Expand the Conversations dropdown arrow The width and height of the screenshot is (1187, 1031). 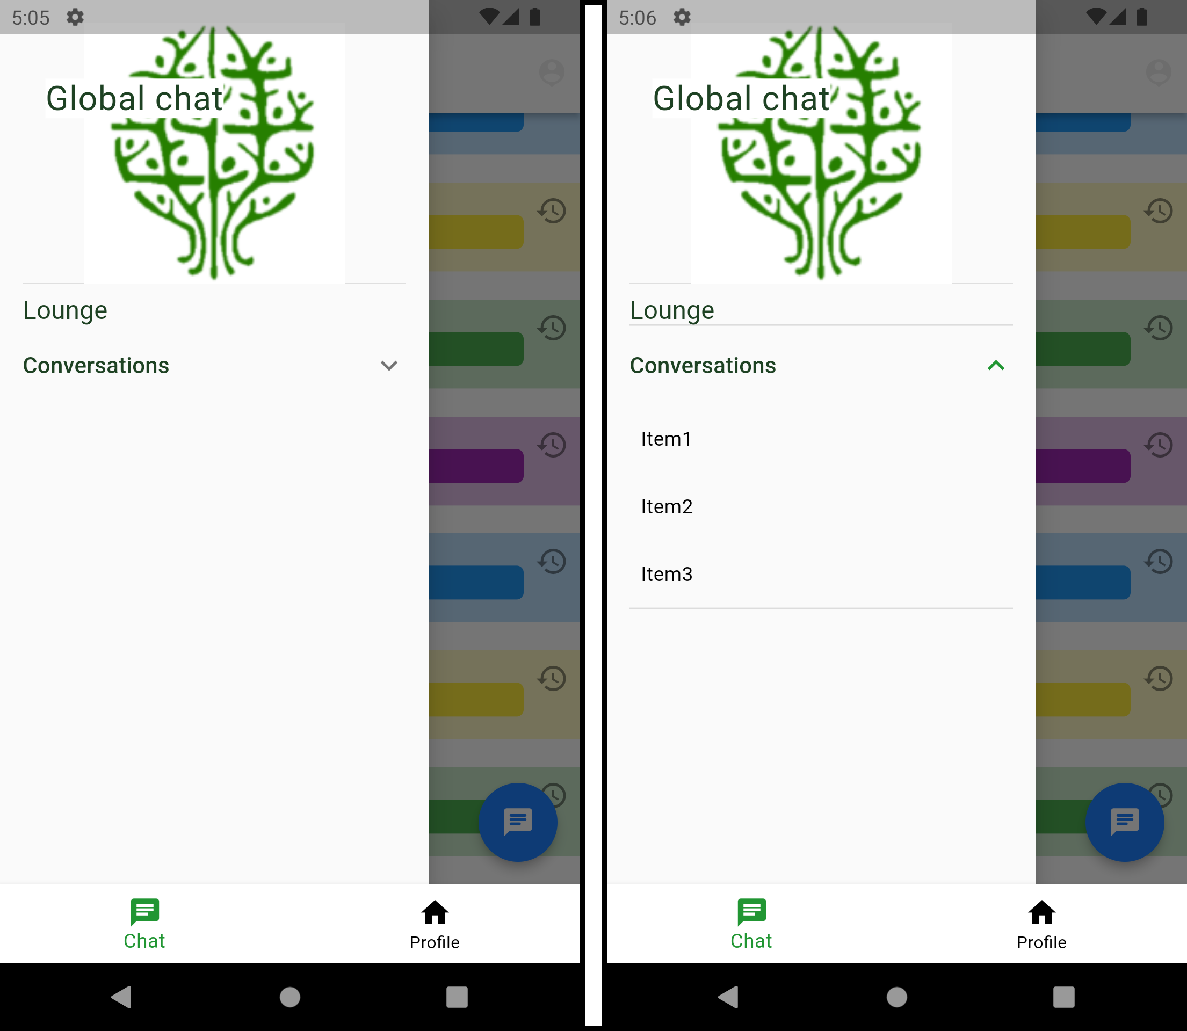tap(388, 364)
